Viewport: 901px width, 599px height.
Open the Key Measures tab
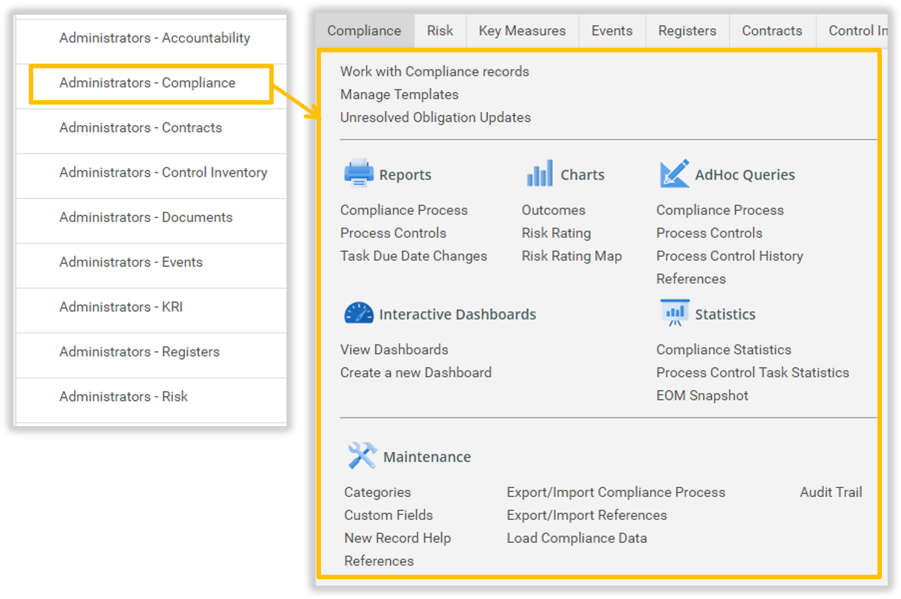(522, 30)
